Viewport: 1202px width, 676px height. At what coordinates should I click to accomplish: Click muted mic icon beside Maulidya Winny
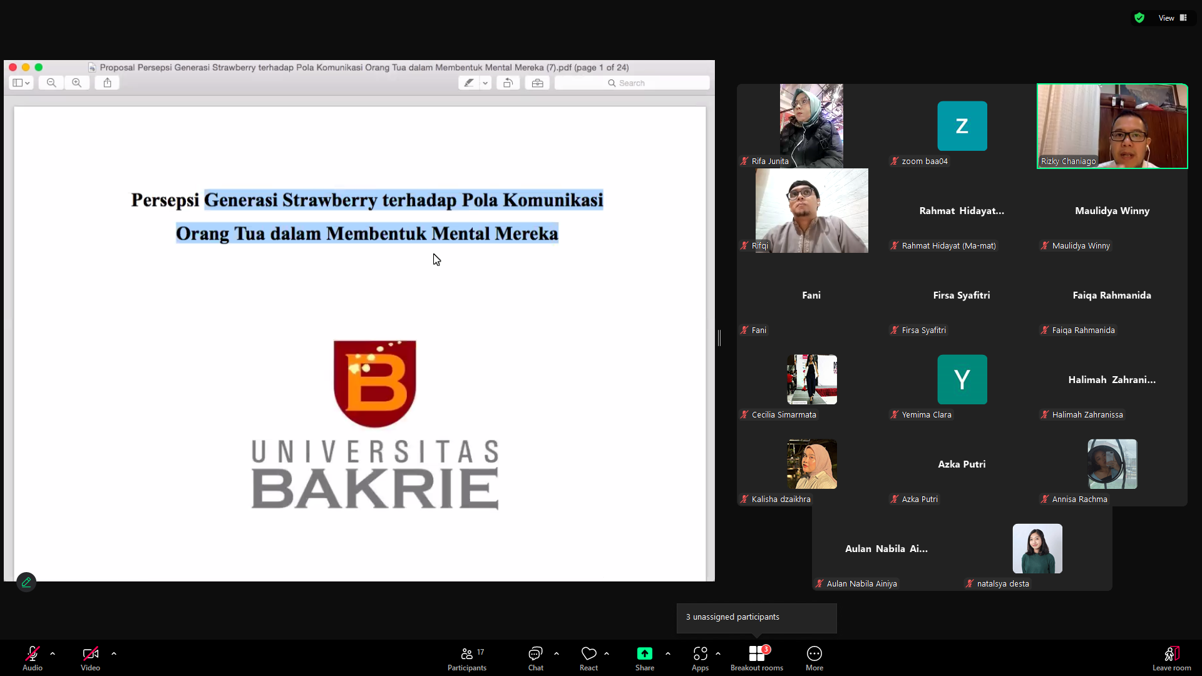pos(1045,246)
